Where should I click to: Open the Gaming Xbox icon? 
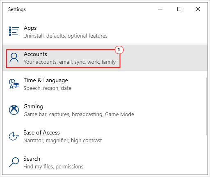click(14, 110)
